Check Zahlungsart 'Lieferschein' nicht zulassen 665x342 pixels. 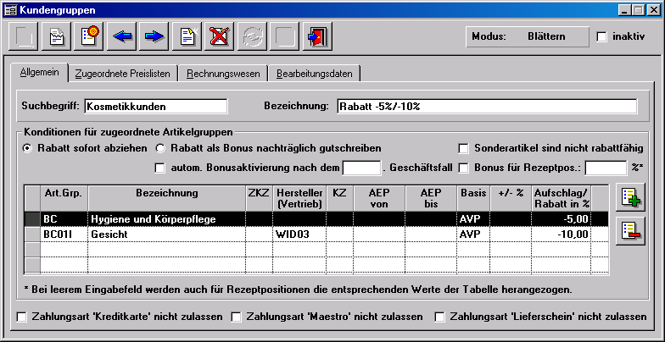point(440,317)
